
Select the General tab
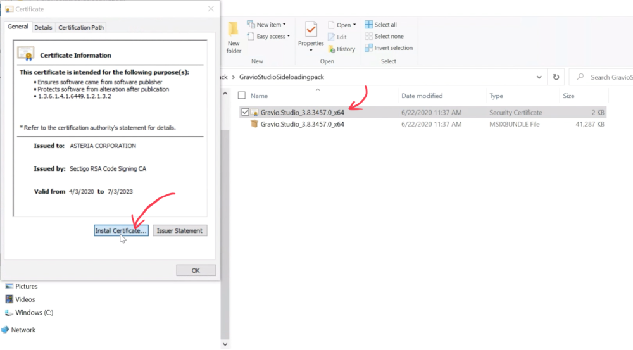(18, 27)
